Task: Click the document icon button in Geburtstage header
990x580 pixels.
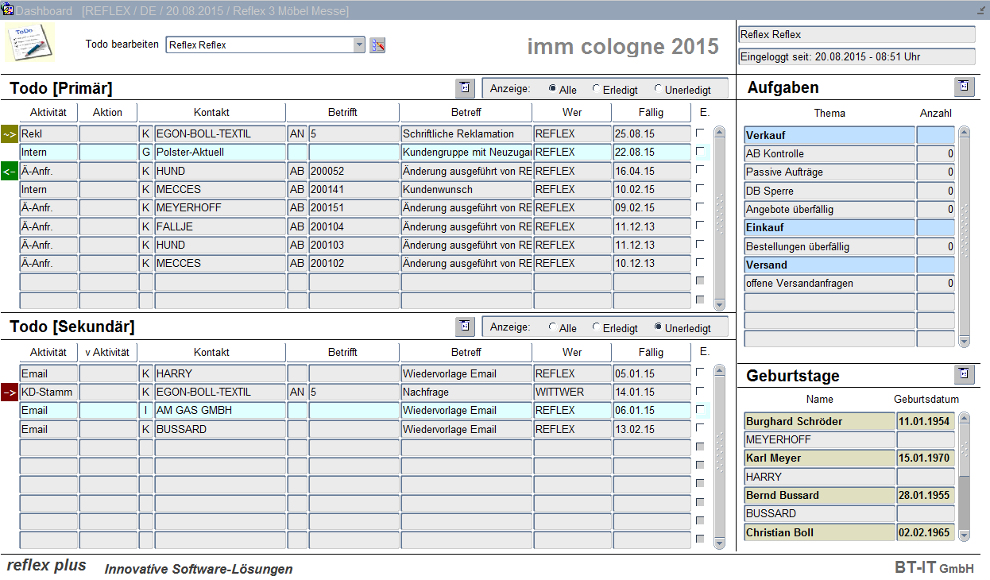Action: click(963, 374)
